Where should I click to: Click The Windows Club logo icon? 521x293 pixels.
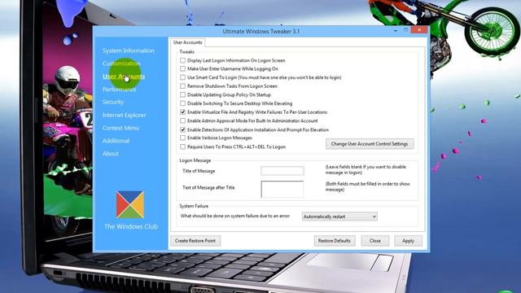pyautogui.click(x=130, y=204)
